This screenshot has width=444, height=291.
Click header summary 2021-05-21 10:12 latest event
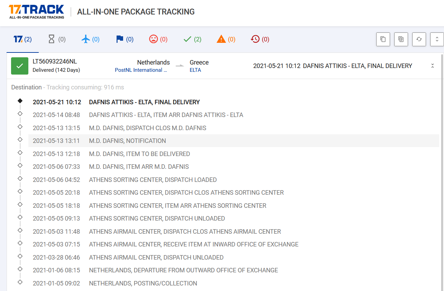coord(333,66)
